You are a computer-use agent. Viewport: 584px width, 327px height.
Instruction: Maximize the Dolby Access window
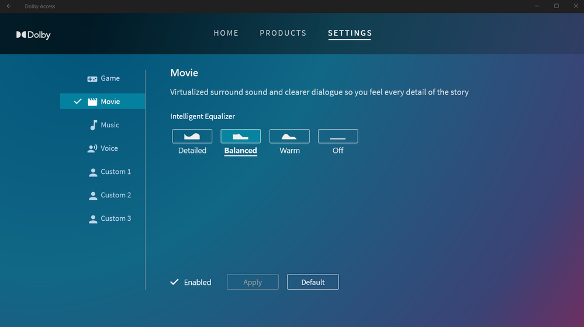click(x=557, y=6)
